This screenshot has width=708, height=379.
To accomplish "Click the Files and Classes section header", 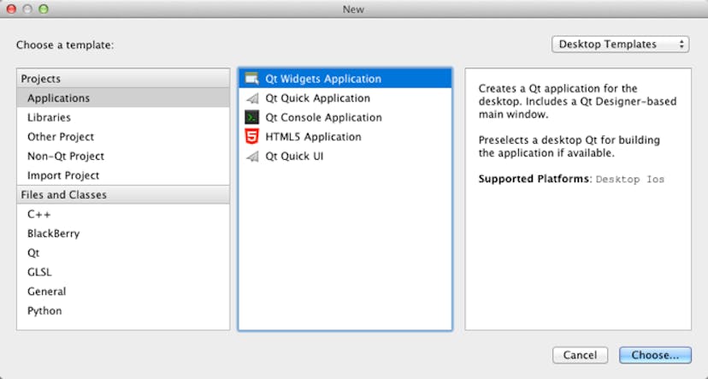I will [x=123, y=195].
